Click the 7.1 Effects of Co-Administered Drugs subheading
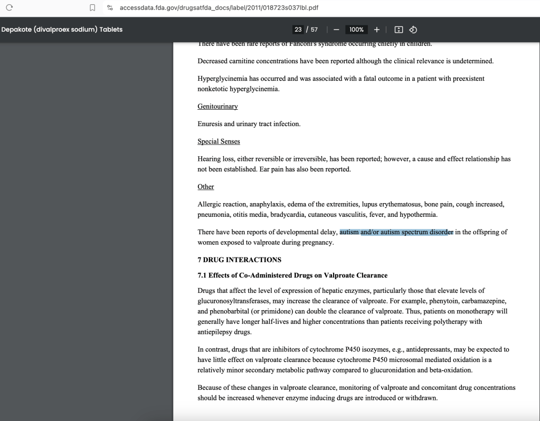 292,275
